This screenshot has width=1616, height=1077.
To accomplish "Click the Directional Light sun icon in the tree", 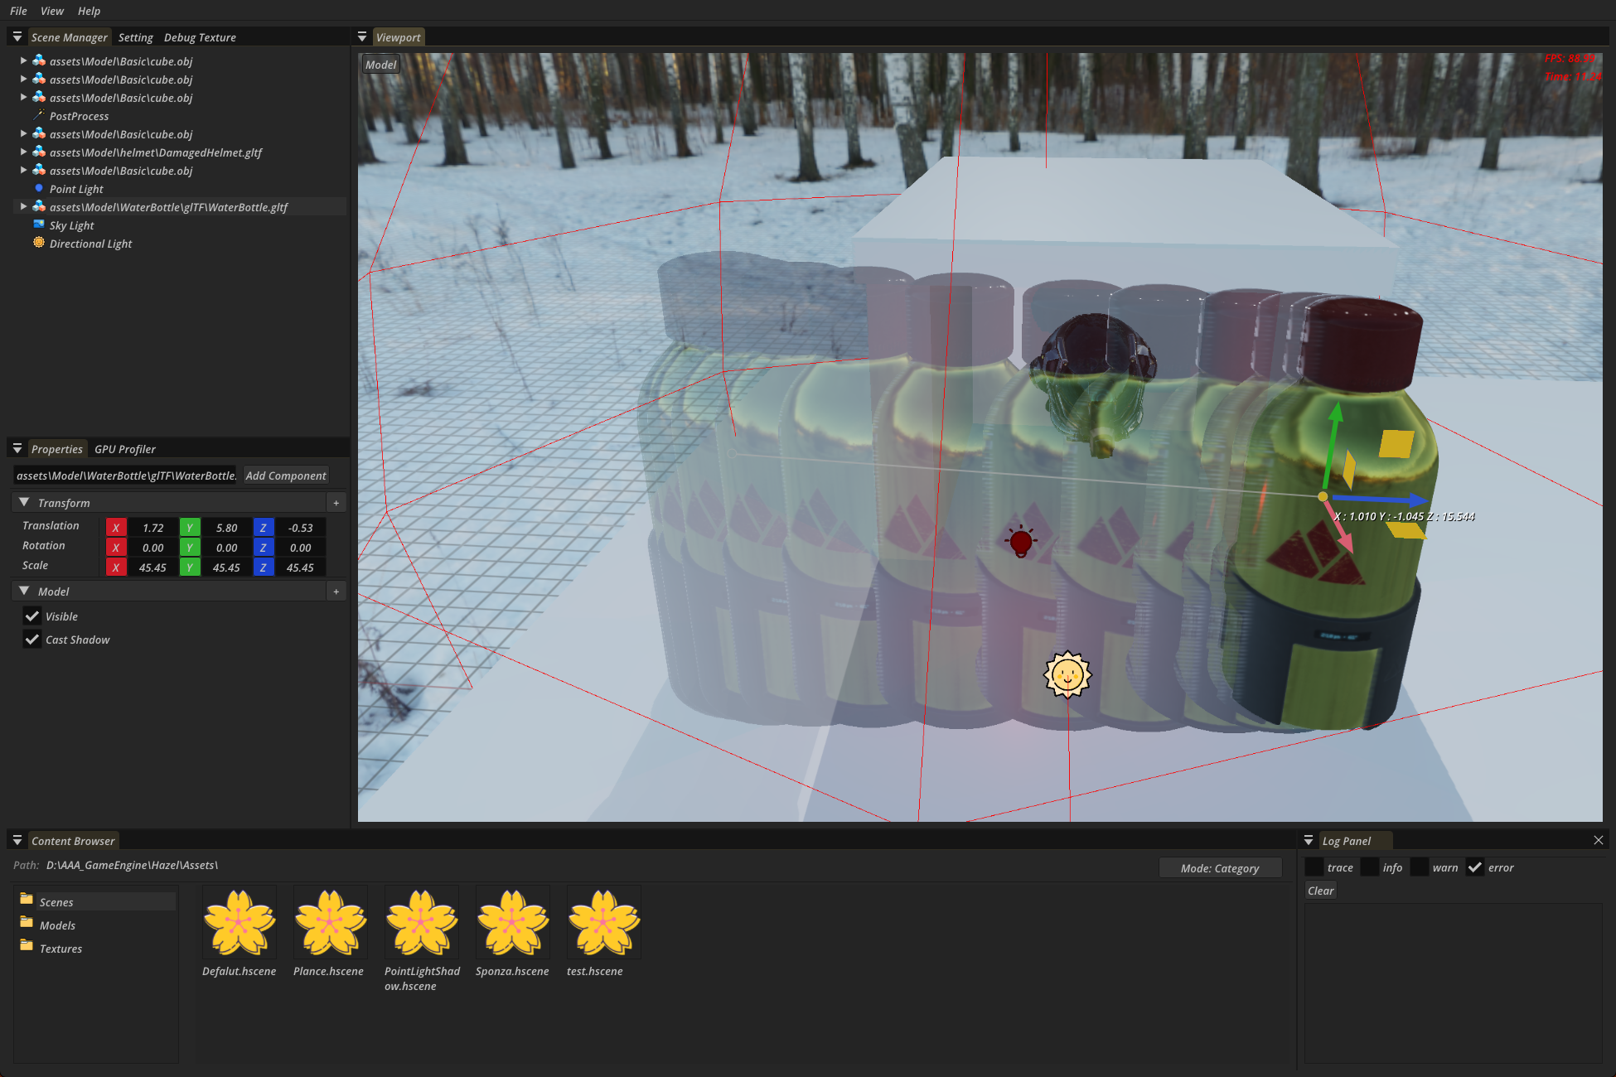I will (x=38, y=243).
